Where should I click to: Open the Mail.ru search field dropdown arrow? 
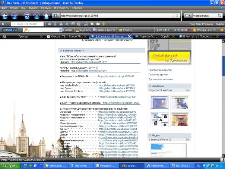tap(61, 30)
